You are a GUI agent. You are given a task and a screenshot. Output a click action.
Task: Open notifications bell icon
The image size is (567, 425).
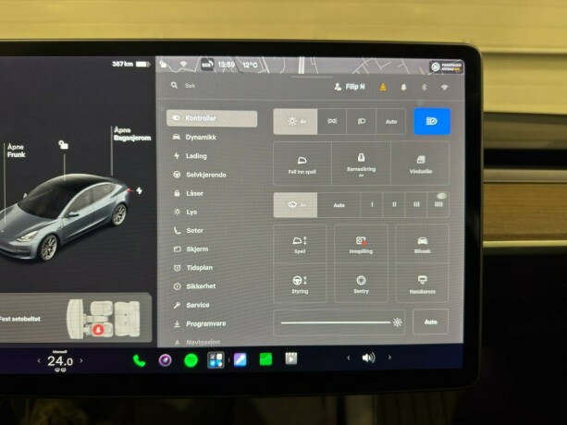(403, 88)
